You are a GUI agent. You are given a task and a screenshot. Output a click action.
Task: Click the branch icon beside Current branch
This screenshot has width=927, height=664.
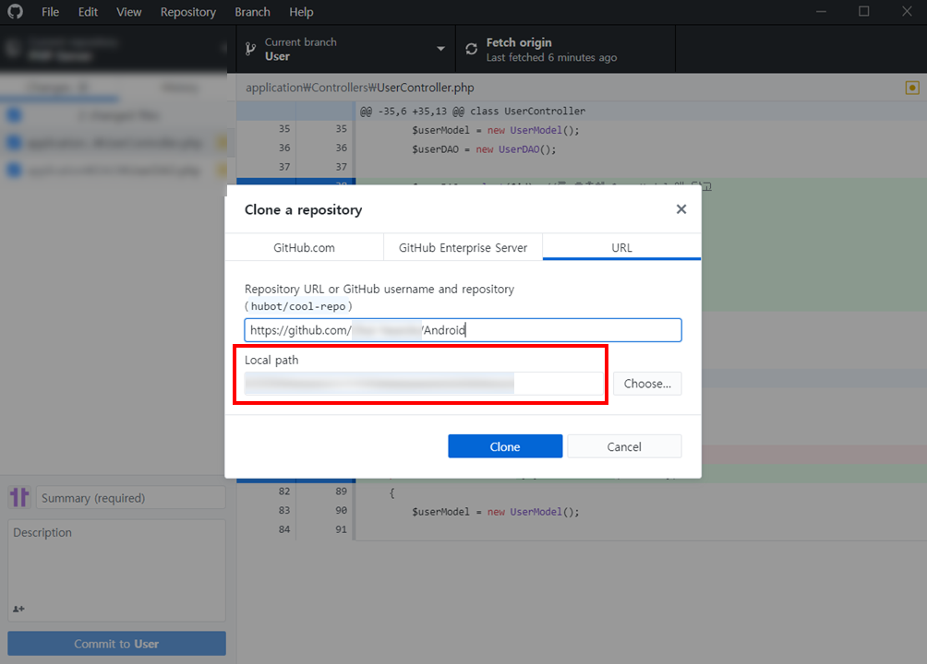[250, 50]
